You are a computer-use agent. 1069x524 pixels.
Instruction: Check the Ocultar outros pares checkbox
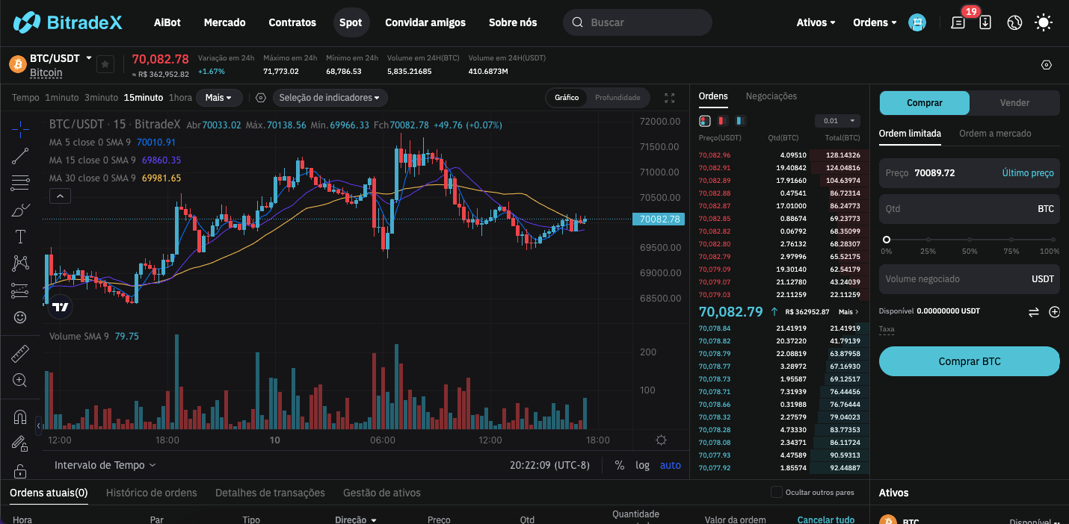pos(777,492)
